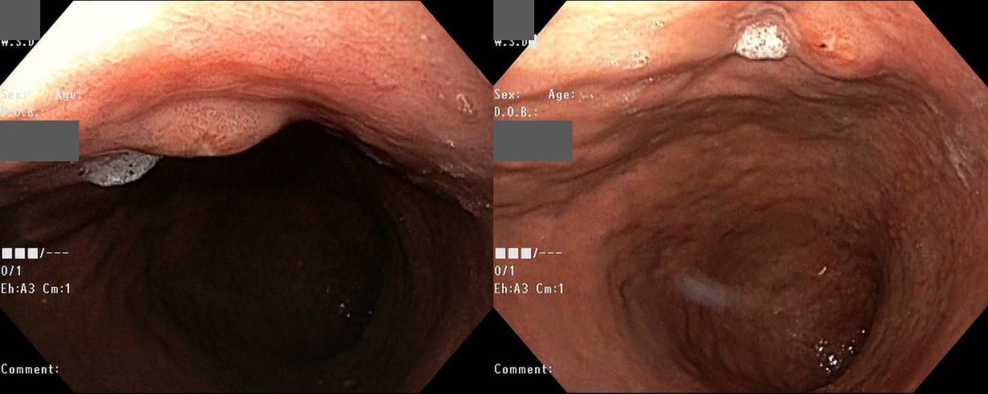Select the left endoscopy image frame
This screenshot has height=394, width=988.
point(246,197)
